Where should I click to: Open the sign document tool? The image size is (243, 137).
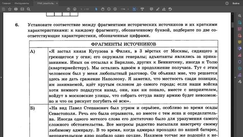[164, 9]
